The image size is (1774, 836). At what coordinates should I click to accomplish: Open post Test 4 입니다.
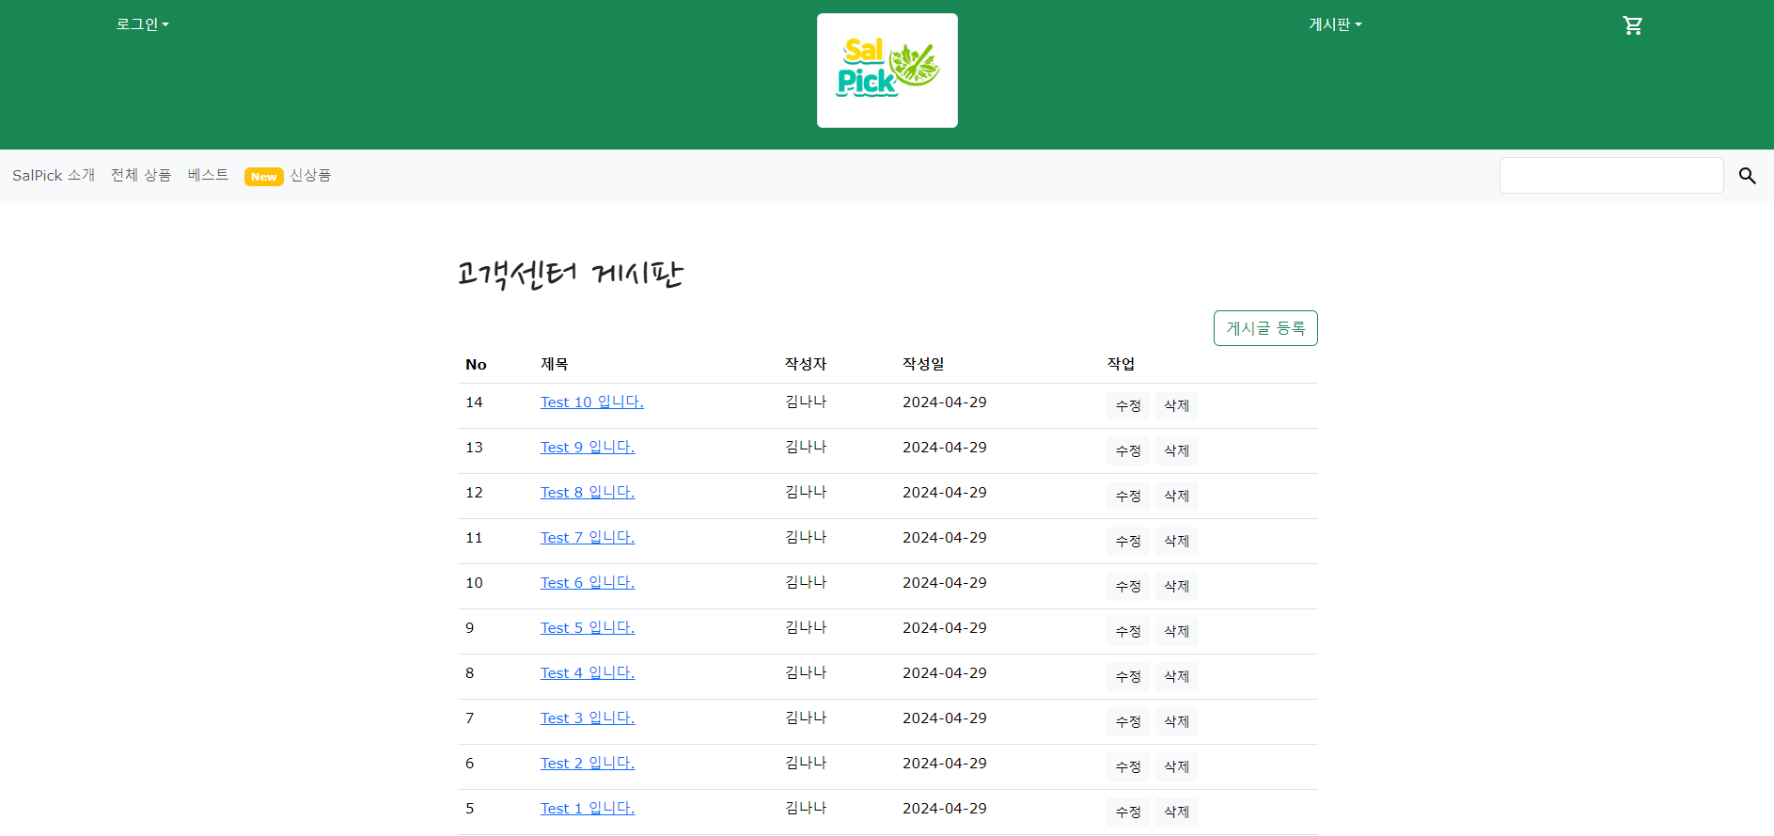point(588,673)
